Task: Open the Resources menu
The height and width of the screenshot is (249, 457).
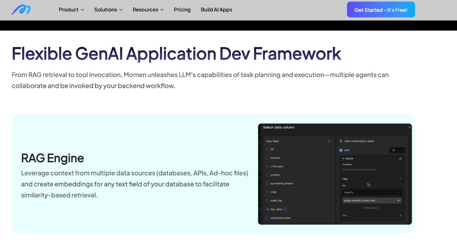Action: click(148, 9)
